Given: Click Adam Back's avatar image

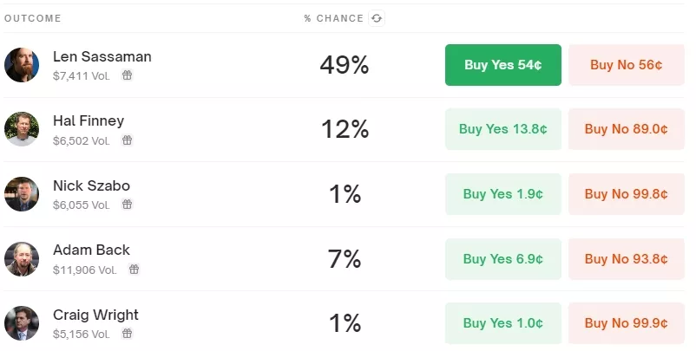Looking at the screenshot, I should coord(22,258).
